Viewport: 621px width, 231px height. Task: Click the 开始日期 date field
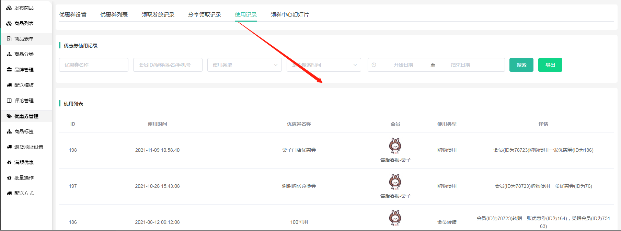(403, 65)
